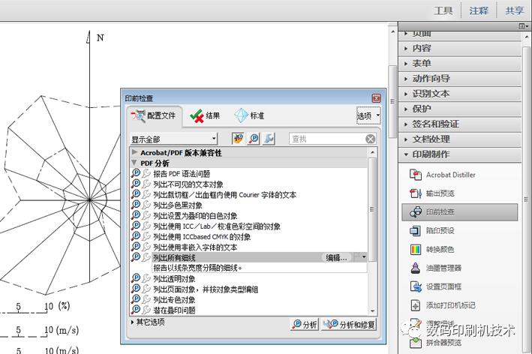
Task: Expand the 识别文本 panel section
Action: coord(460,94)
